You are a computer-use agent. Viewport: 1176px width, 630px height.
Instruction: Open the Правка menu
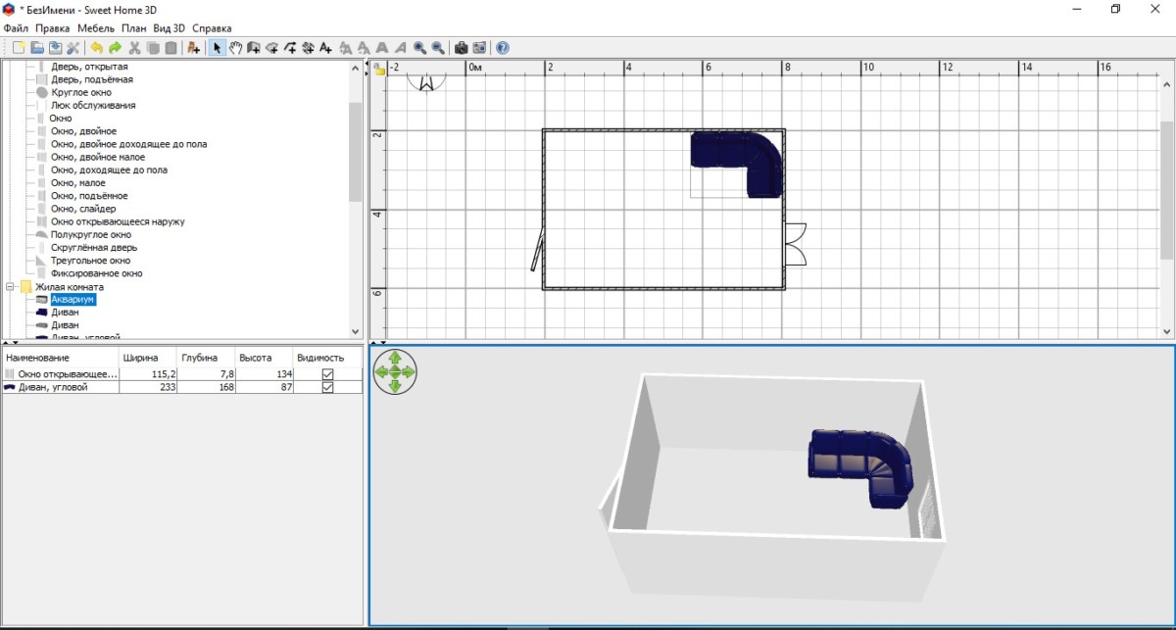click(x=52, y=28)
